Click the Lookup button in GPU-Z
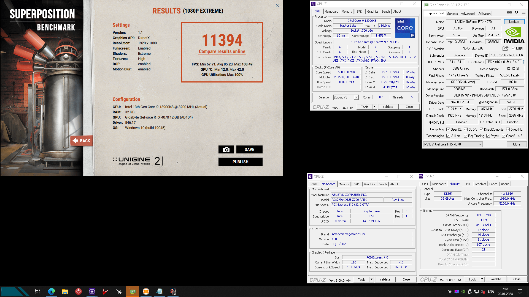This screenshot has height=297, width=529. pos(514,22)
